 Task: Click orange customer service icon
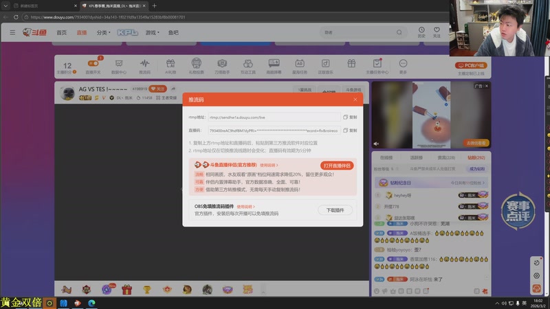click(536, 288)
